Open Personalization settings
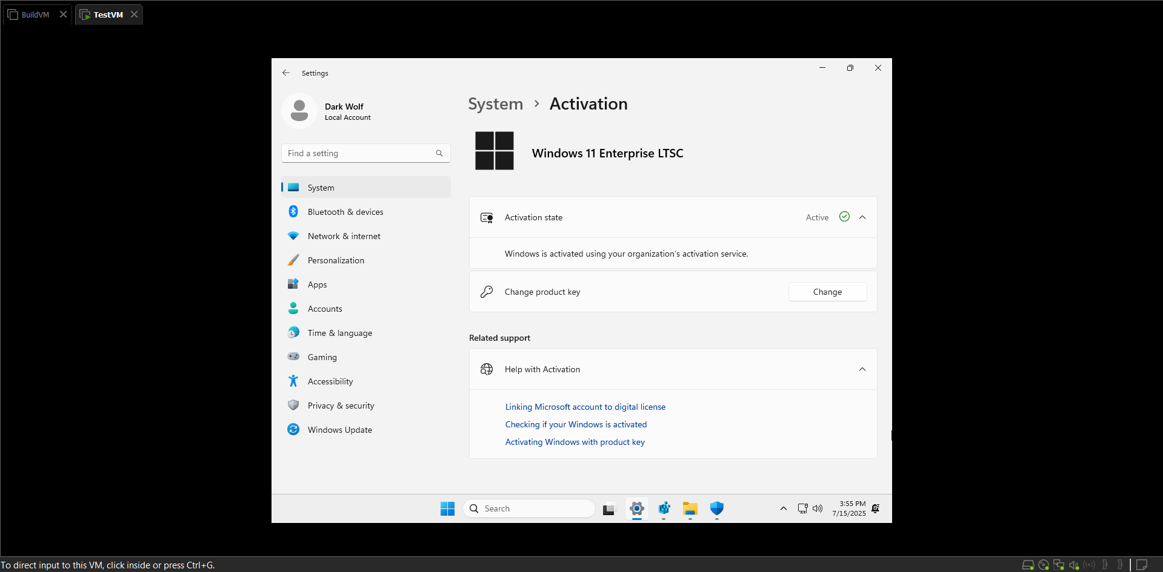 pyautogui.click(x=366, y=260)
